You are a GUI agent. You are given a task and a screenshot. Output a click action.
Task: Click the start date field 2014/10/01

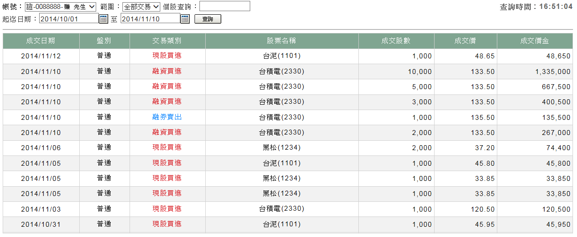[x=69, y=19]
